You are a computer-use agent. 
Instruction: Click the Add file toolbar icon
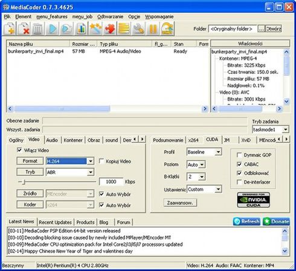(9, 28)
